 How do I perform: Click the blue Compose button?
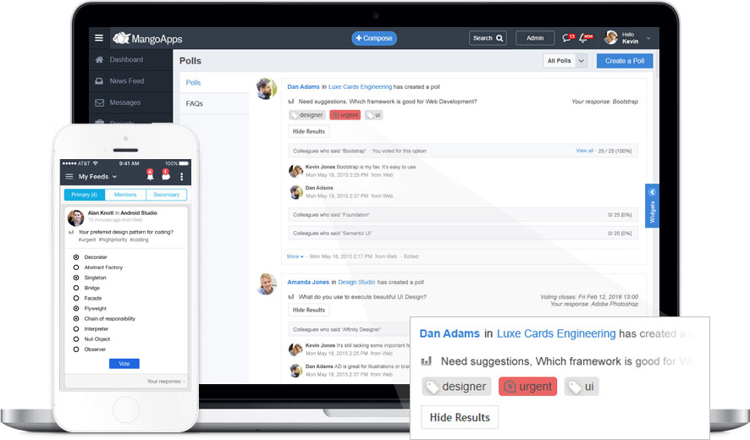coord(374,38)
